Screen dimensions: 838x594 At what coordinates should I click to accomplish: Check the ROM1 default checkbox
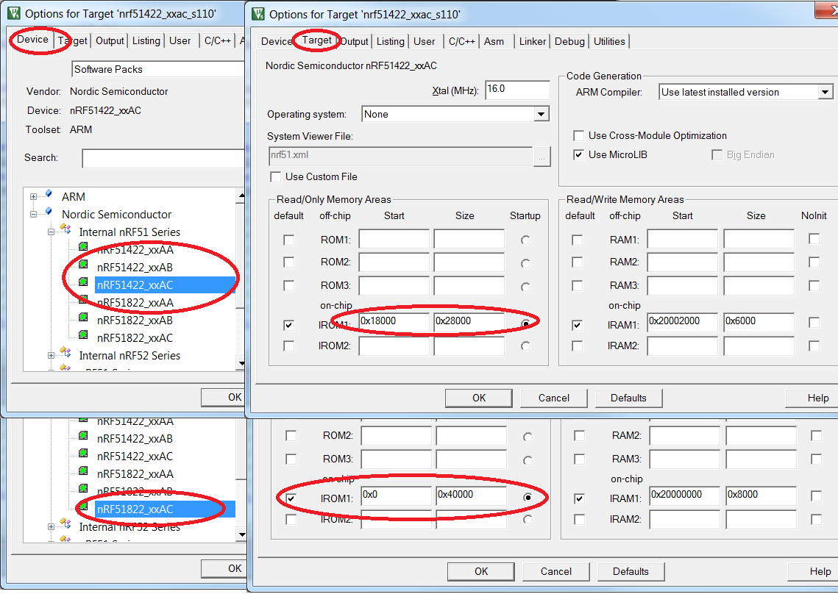pos(288,240)
